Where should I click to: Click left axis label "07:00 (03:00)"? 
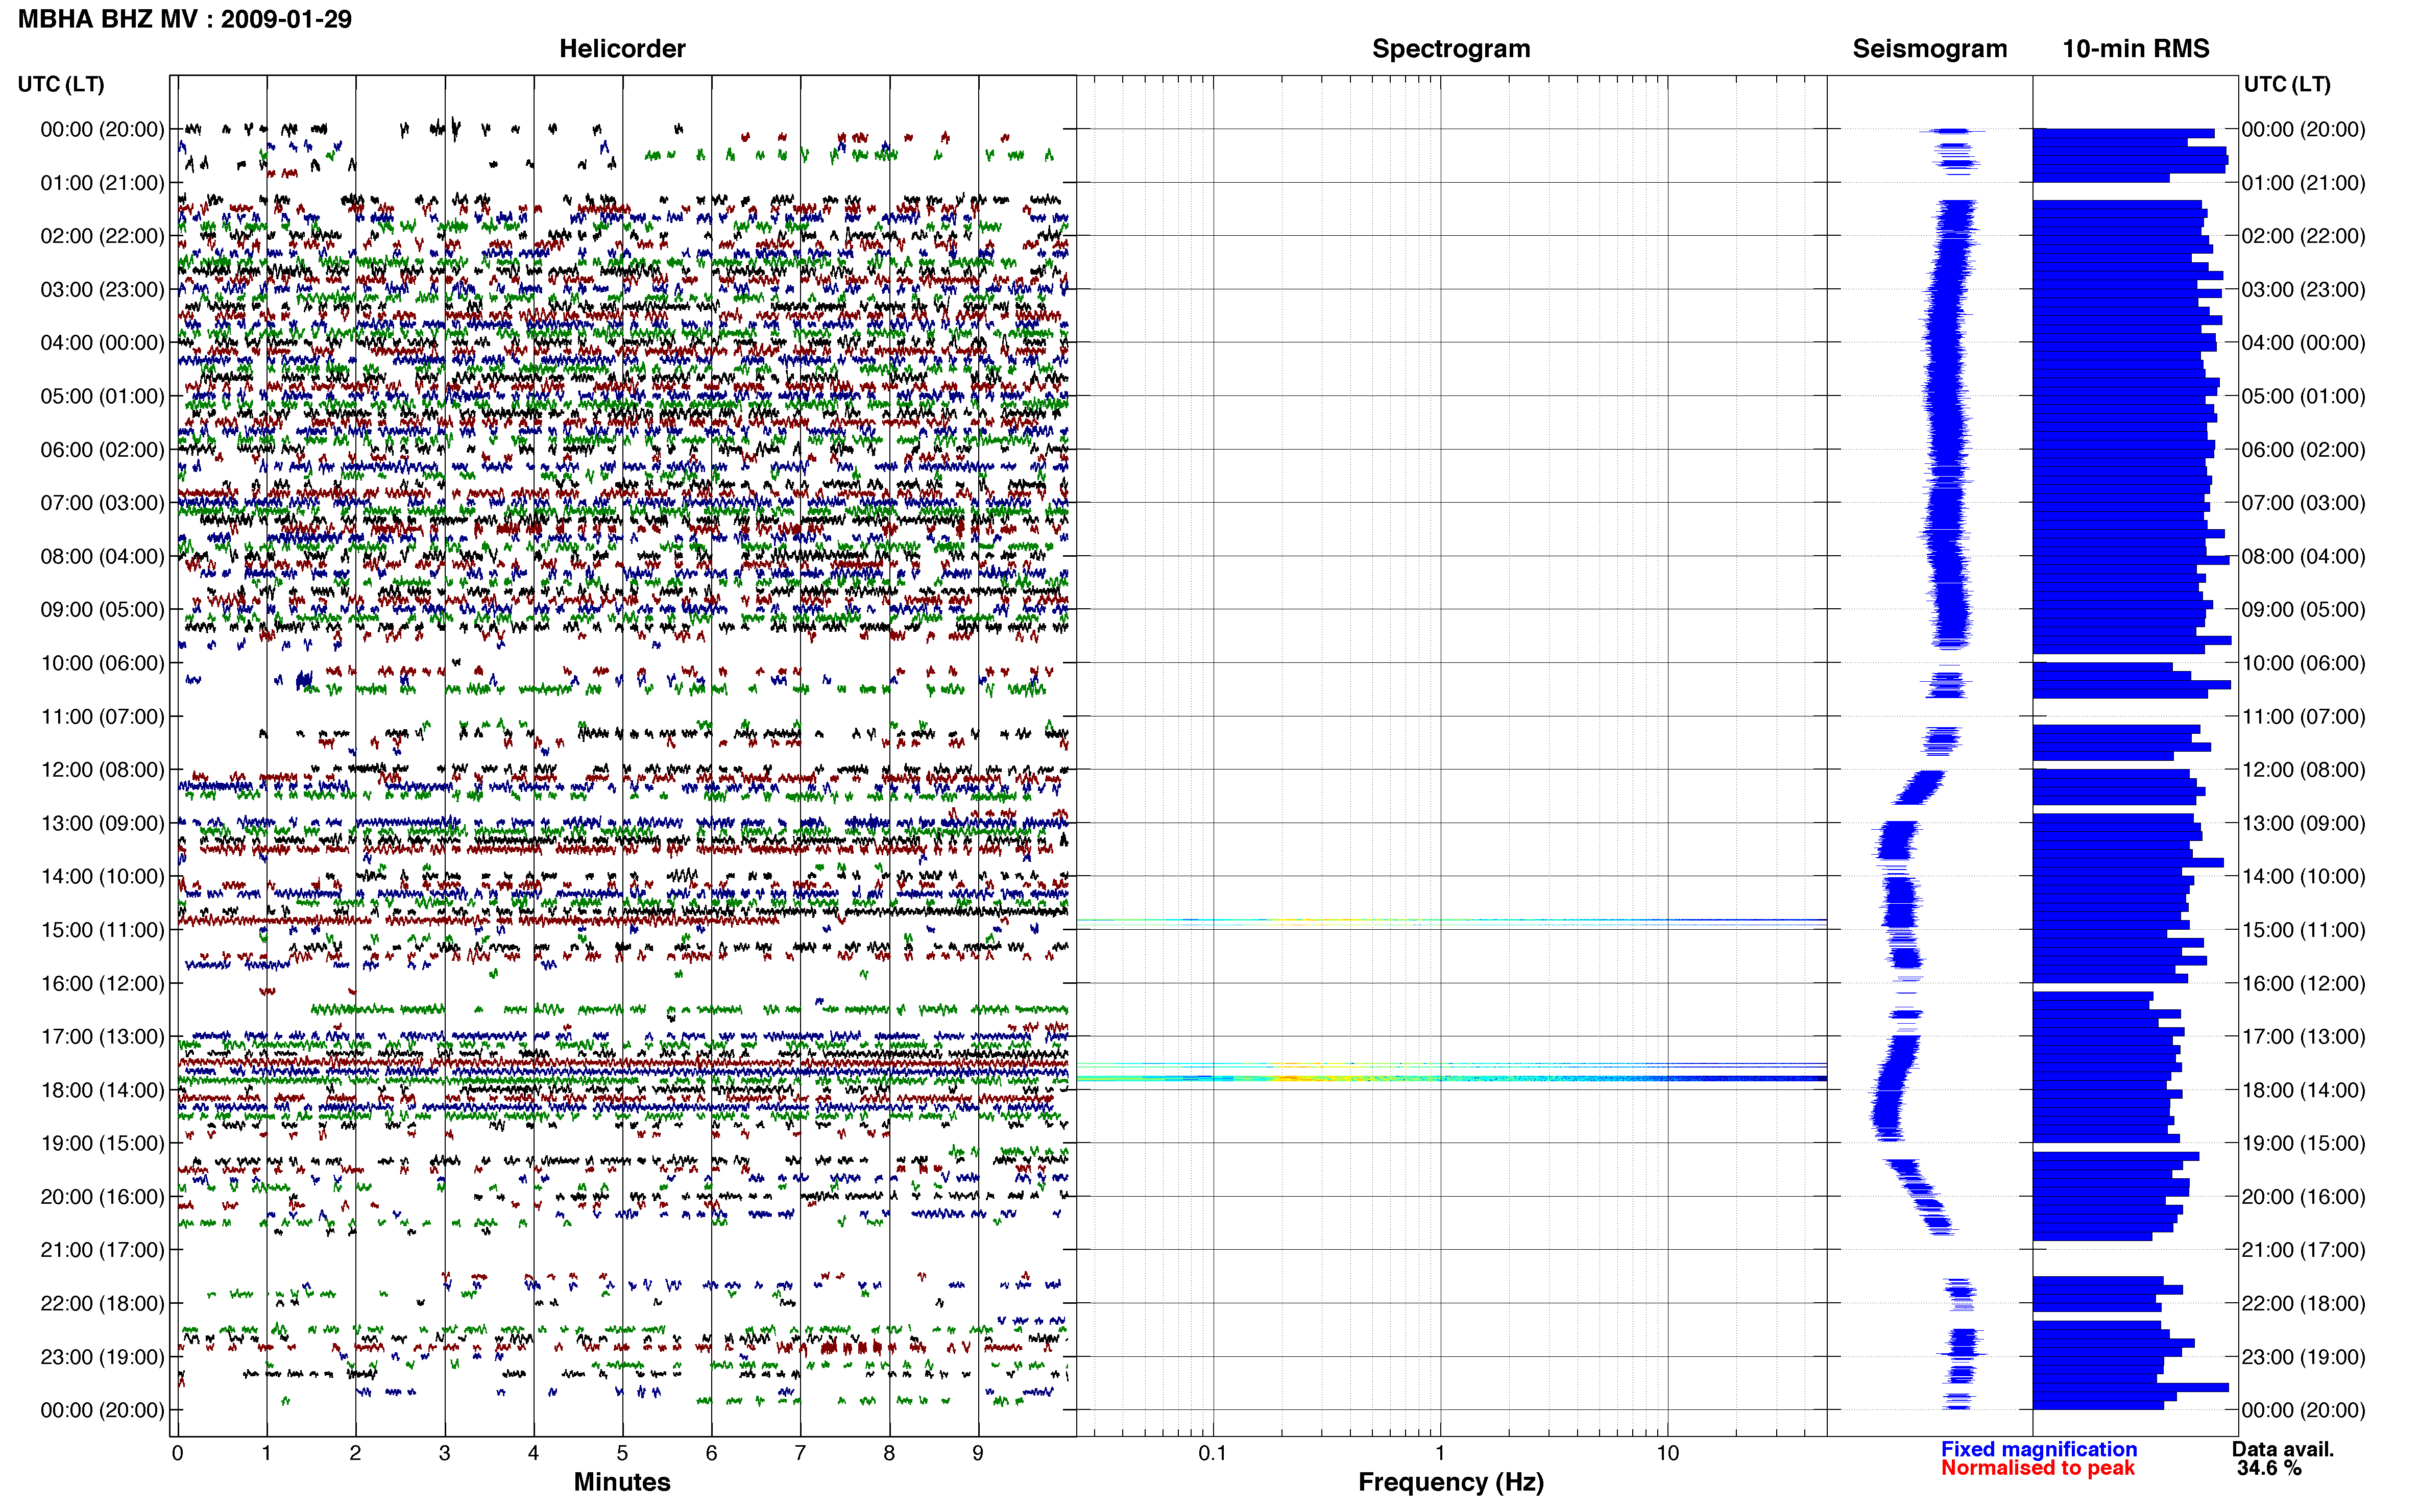(x=102, y=503)
